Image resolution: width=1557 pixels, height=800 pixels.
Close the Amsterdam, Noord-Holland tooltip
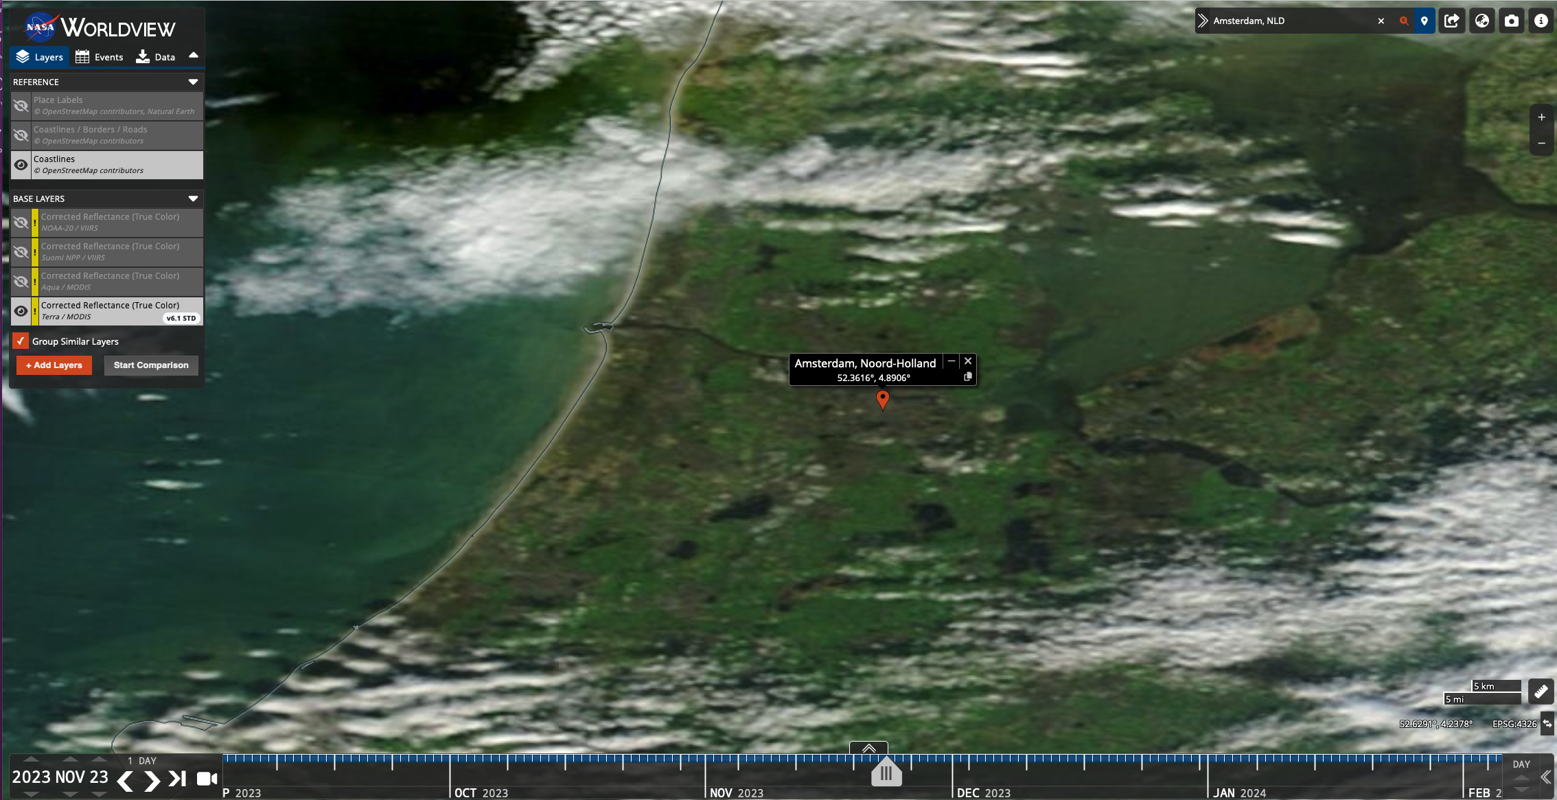968,361
